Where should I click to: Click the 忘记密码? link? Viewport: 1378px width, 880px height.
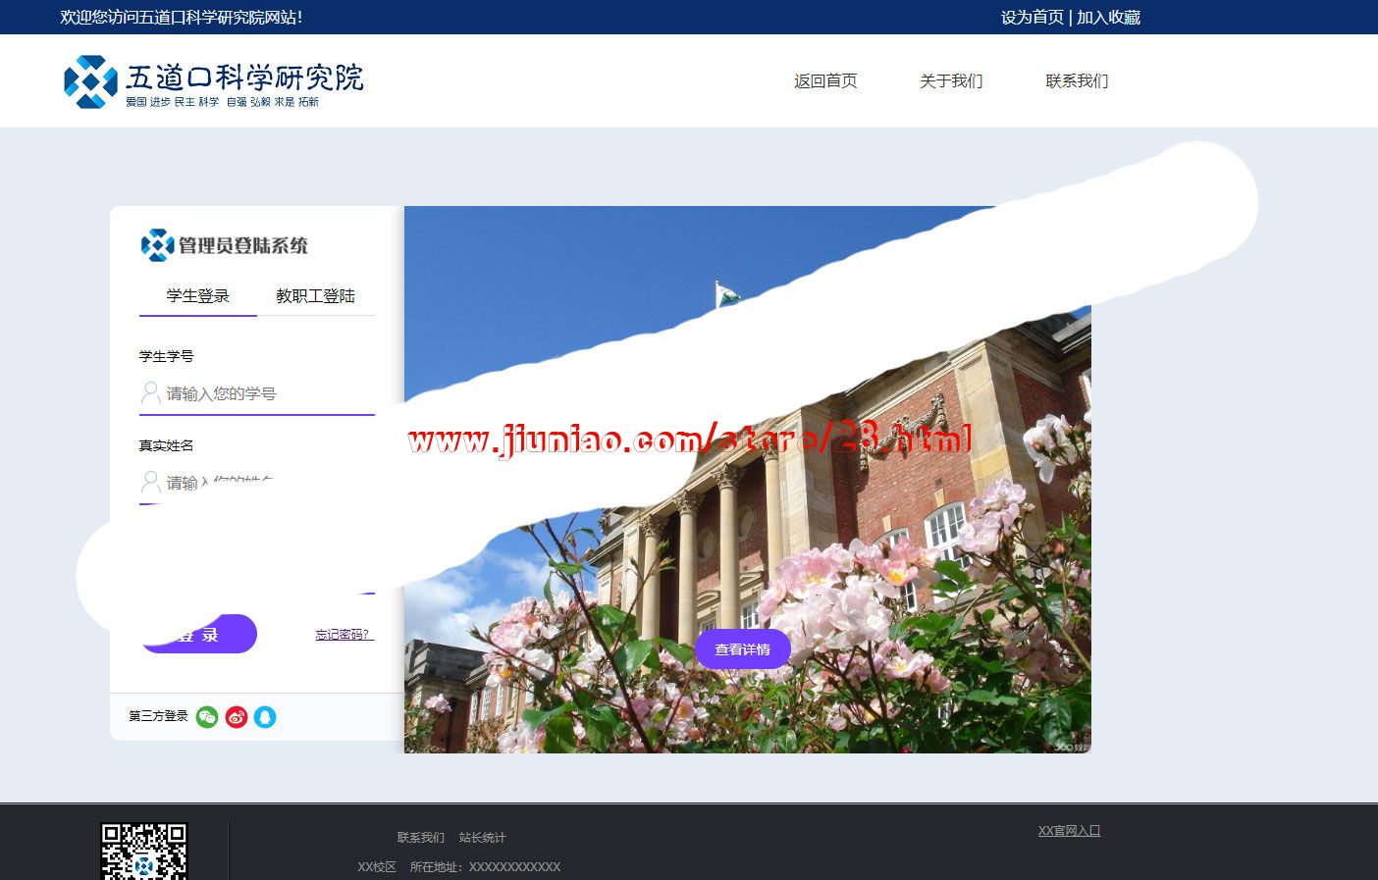tap(344, 635)
